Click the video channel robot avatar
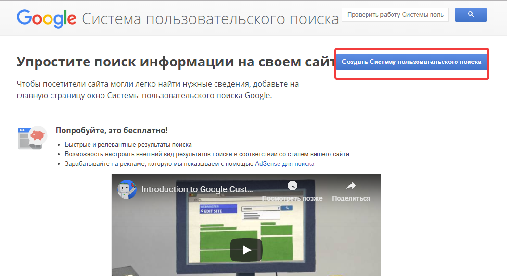 tap(127, 189)
